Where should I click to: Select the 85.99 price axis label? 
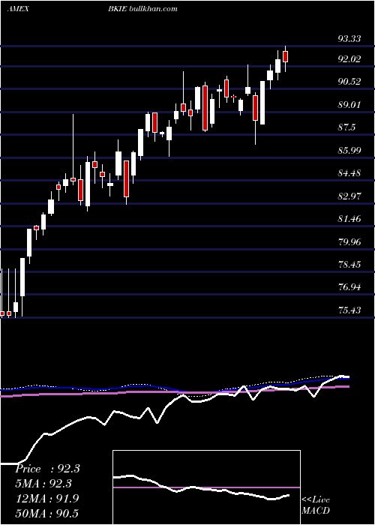coord(349,150)
